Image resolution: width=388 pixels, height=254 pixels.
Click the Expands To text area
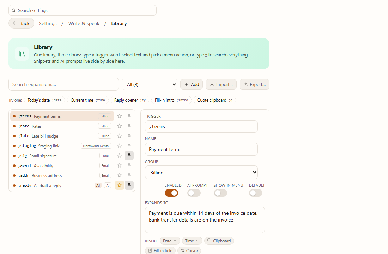click(x=205, y=220)
